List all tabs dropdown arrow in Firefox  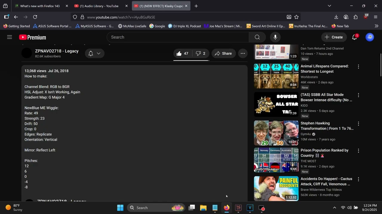pos(329,6)
